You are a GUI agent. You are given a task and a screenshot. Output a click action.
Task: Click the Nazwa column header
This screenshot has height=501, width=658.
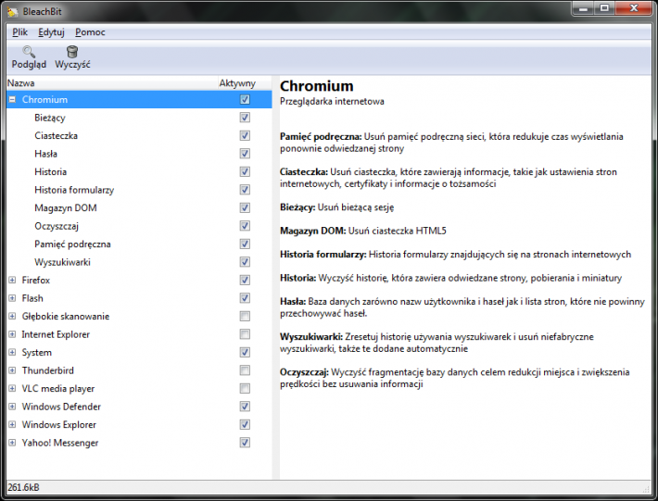112,83
